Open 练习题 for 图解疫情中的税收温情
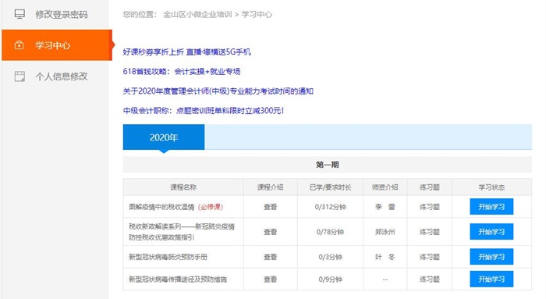 point(429,207)
